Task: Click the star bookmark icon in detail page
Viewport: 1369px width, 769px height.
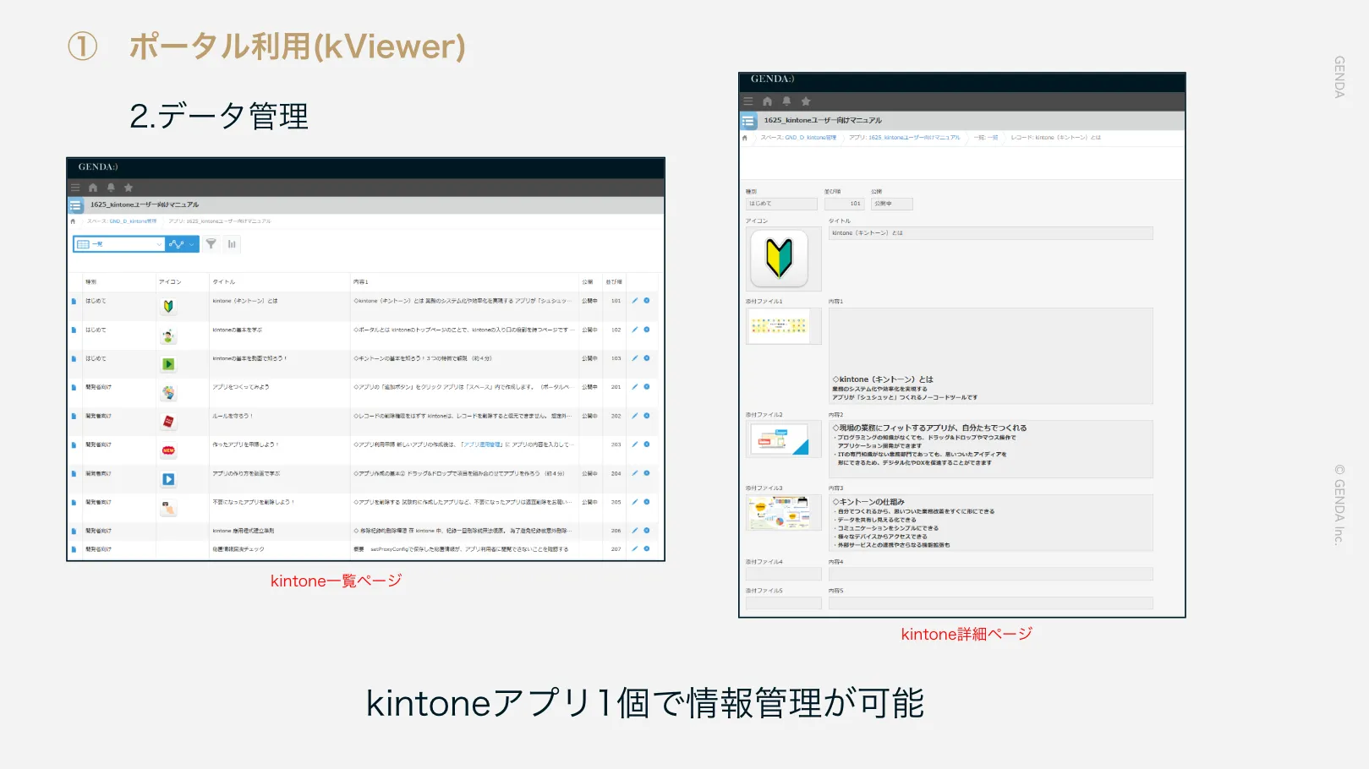Action: (x=806, y=101)
